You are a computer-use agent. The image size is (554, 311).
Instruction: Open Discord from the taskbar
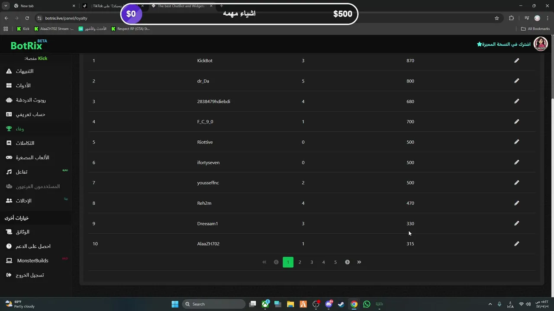[x=329, y=304]
